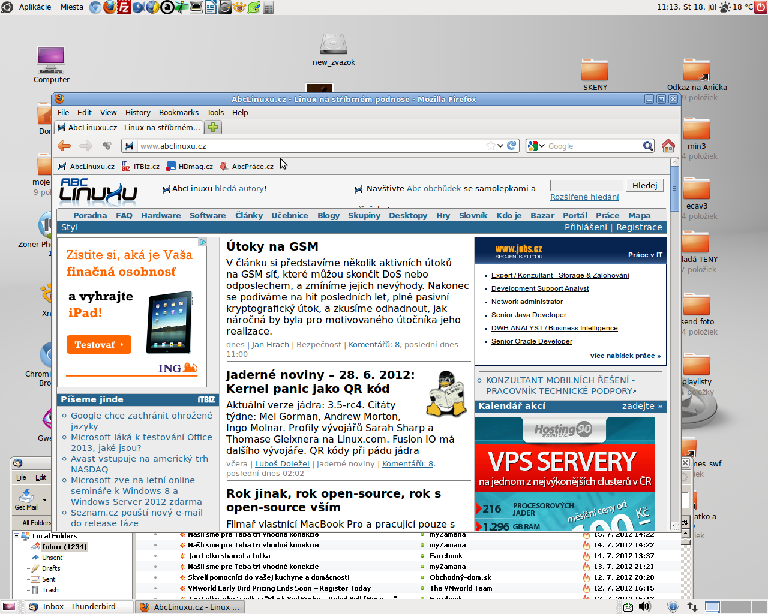Viewport: 768px width, 614px height.
Task: Click the Hledej search button
Action: (x=645, y=185)
